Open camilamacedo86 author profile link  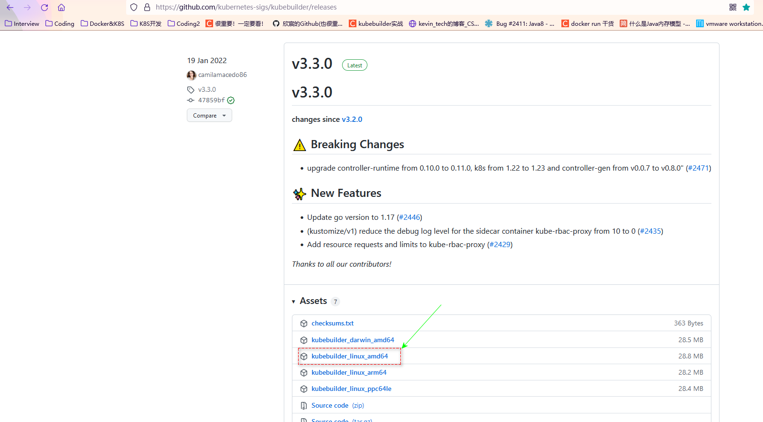click(223, 75)
